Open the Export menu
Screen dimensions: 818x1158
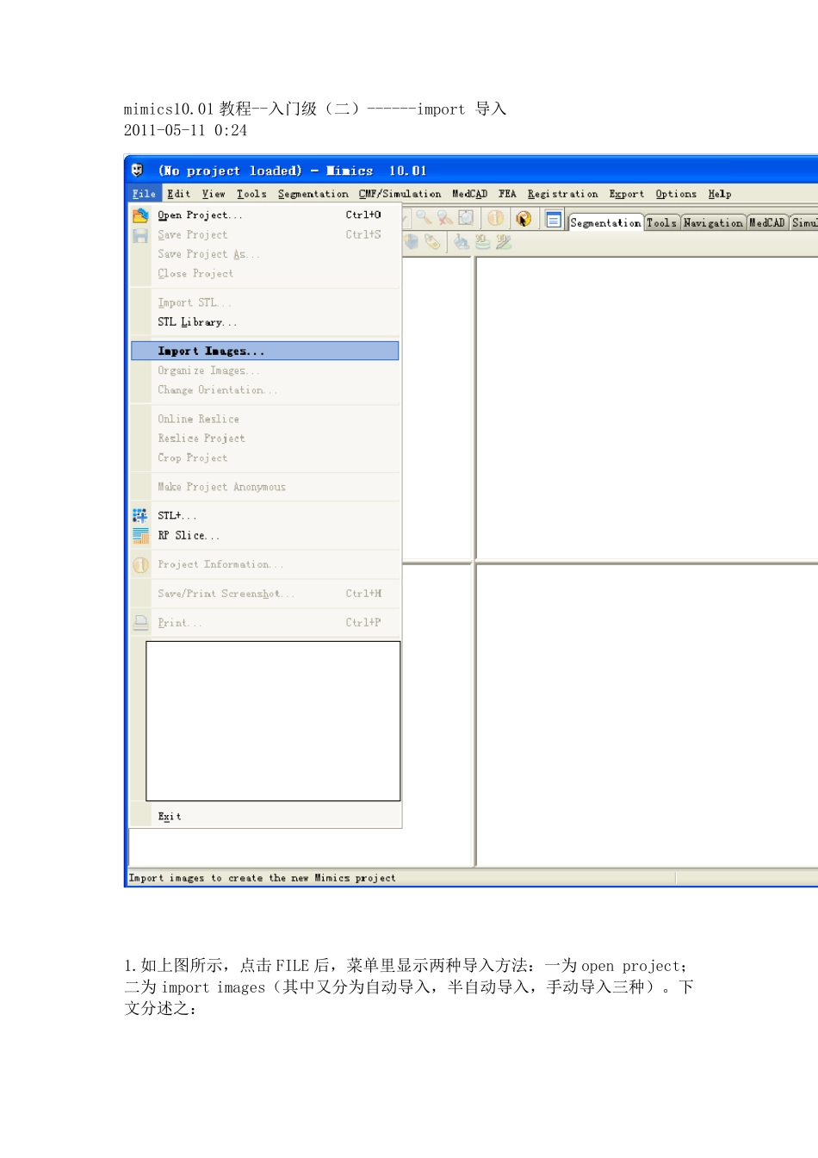tap(626, 195)
